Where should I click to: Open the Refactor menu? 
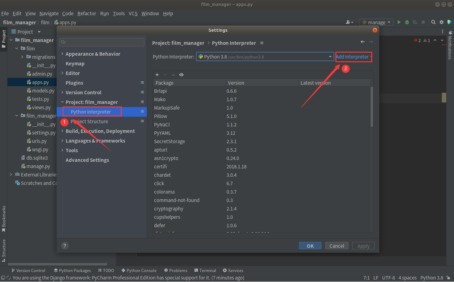(87, 13)
